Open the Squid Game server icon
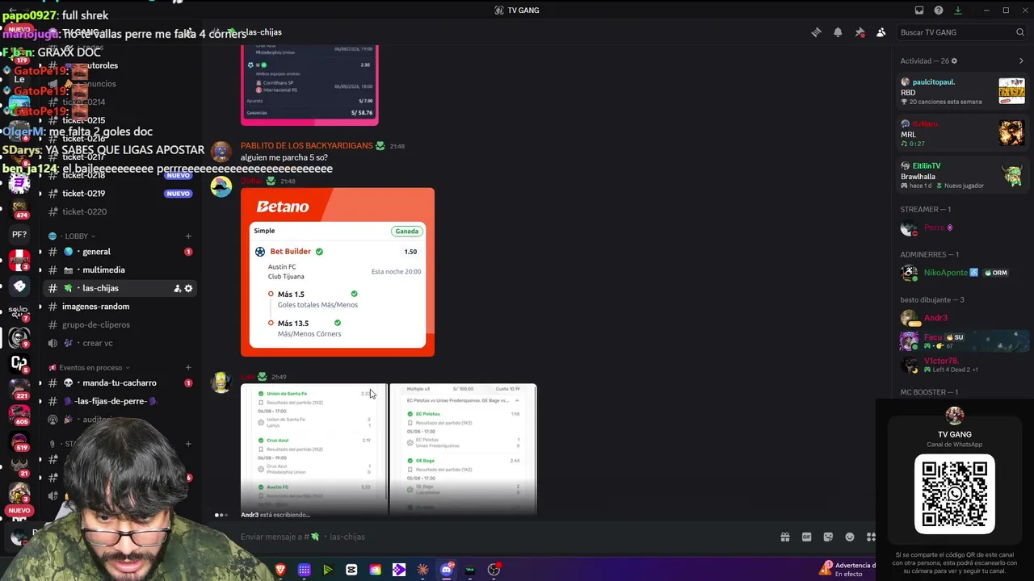The image size is (1034, 581). (19, 311)
